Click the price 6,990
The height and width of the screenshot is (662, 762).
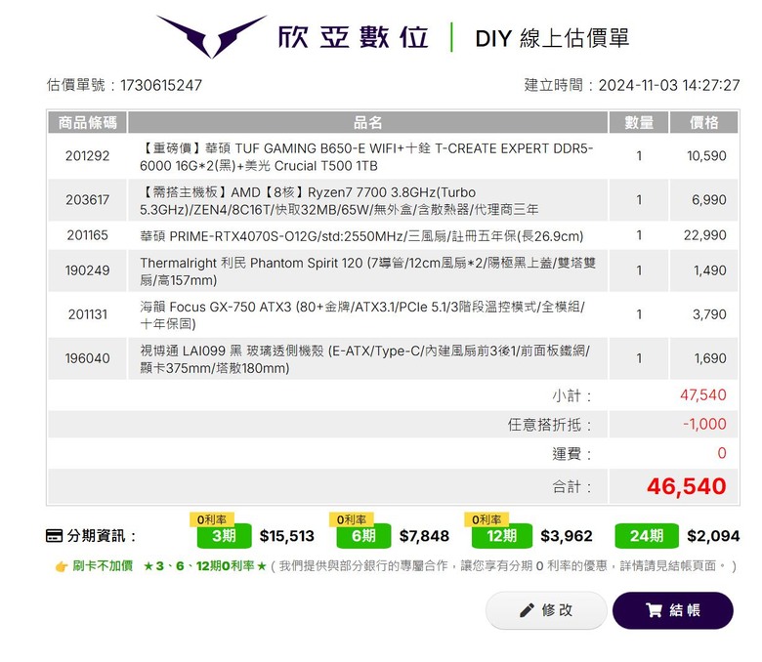pos(709,199)
